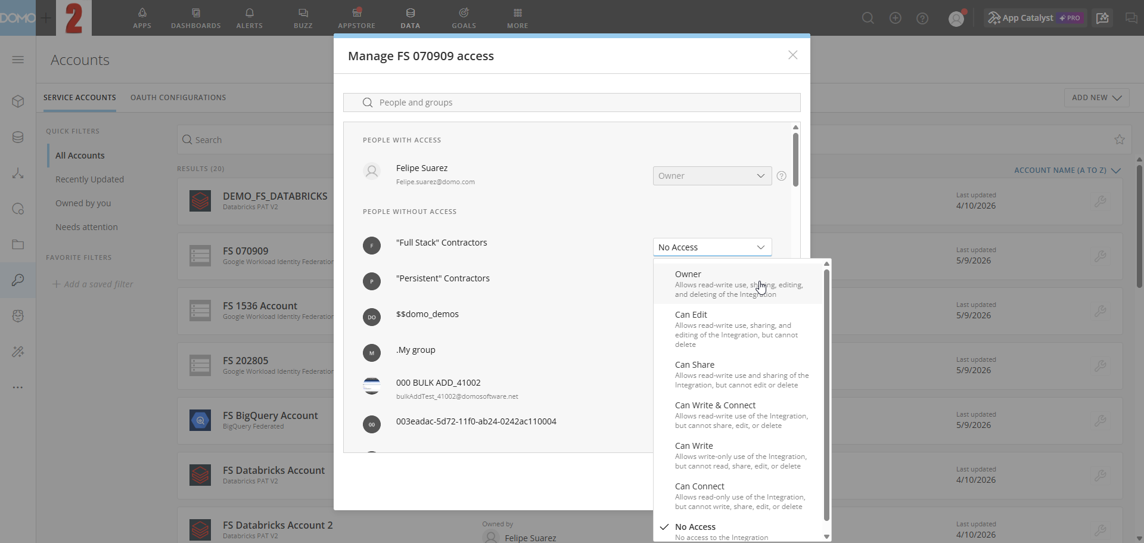Open the FS BigQuery Account card
The width and height of the screenshot is (1144, 543).
click(256, 420)
